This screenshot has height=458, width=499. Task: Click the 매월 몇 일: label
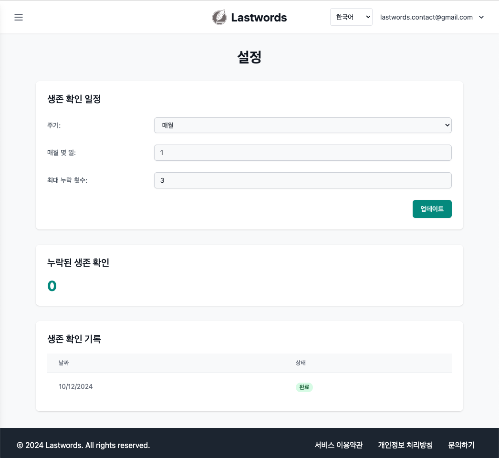(x=62, y=153)
